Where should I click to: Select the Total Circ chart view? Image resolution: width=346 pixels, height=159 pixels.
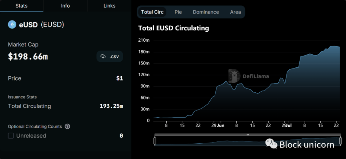[x=152, y=12]
